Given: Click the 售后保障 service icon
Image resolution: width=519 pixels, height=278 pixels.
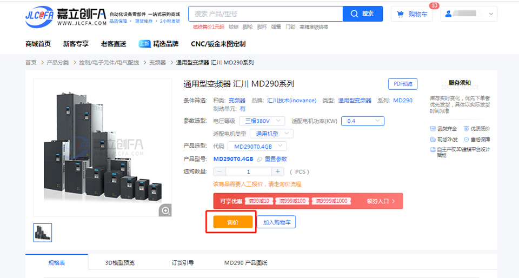Looking at the screenshot, I should [x=466, y=140].
